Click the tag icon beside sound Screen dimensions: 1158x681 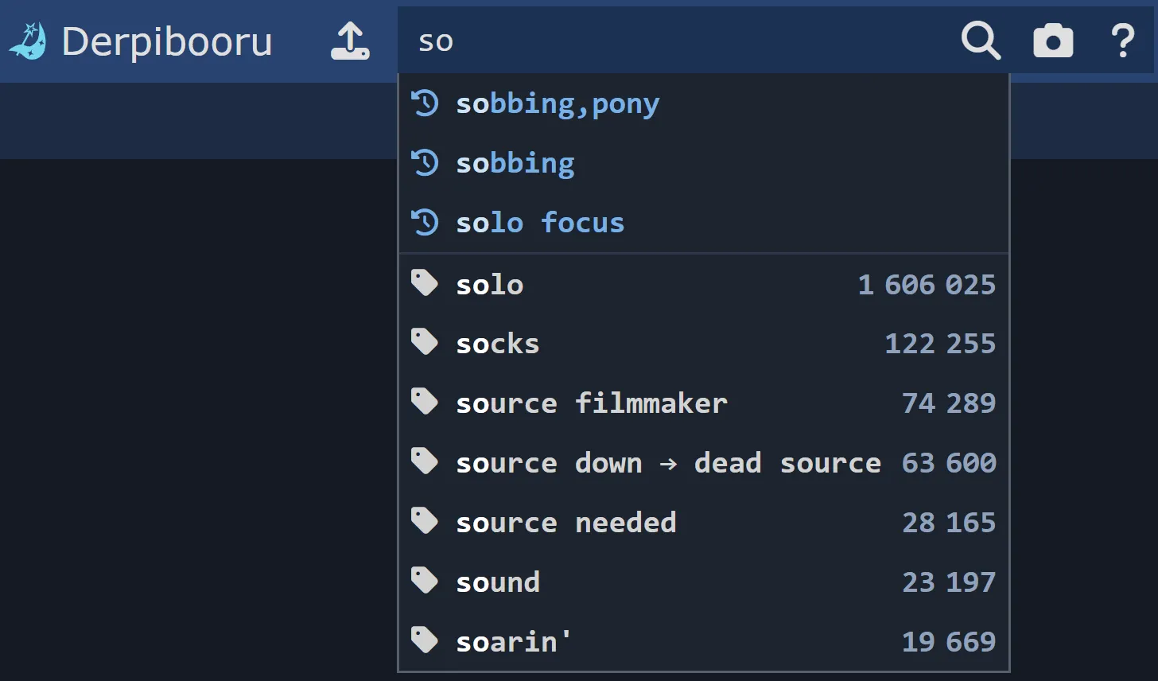pos(424,580)
